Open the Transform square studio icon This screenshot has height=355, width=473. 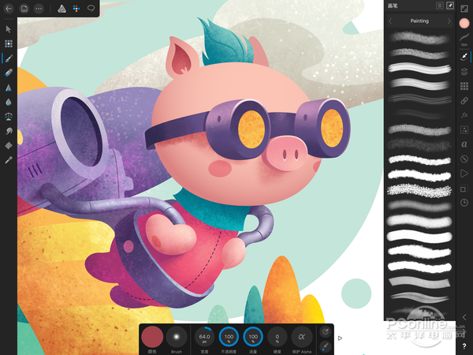coord(464,189)
